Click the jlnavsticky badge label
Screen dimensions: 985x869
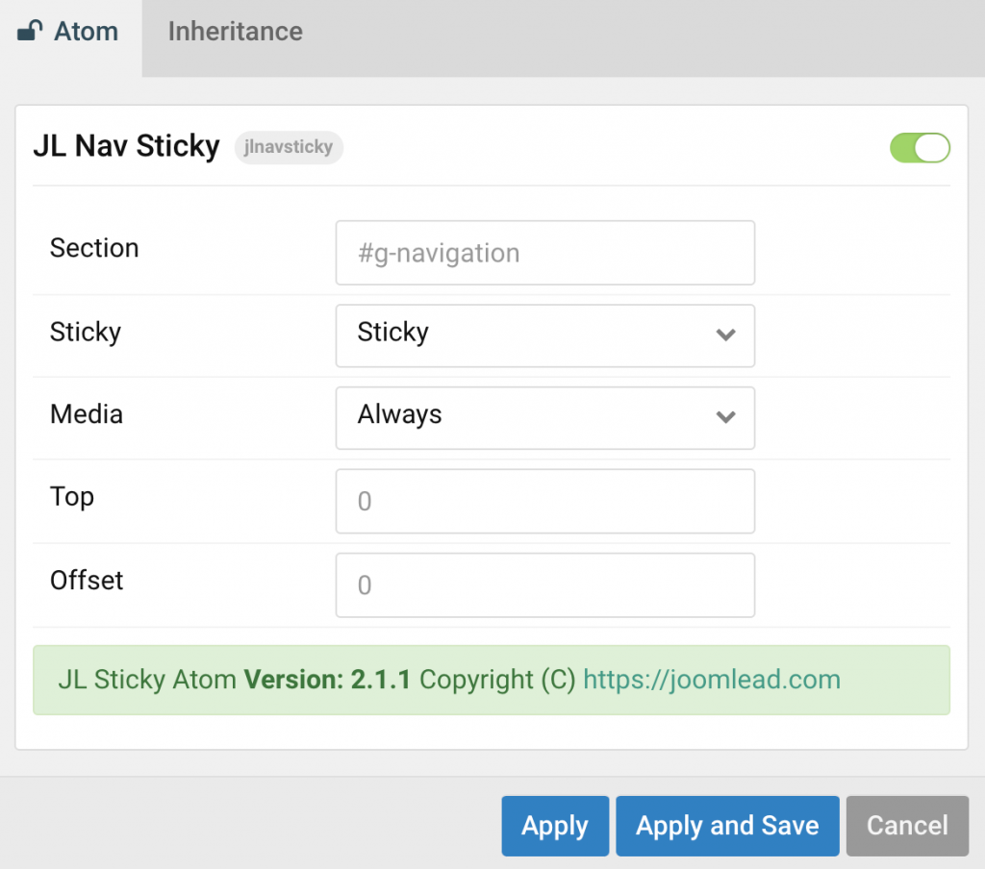288,148
